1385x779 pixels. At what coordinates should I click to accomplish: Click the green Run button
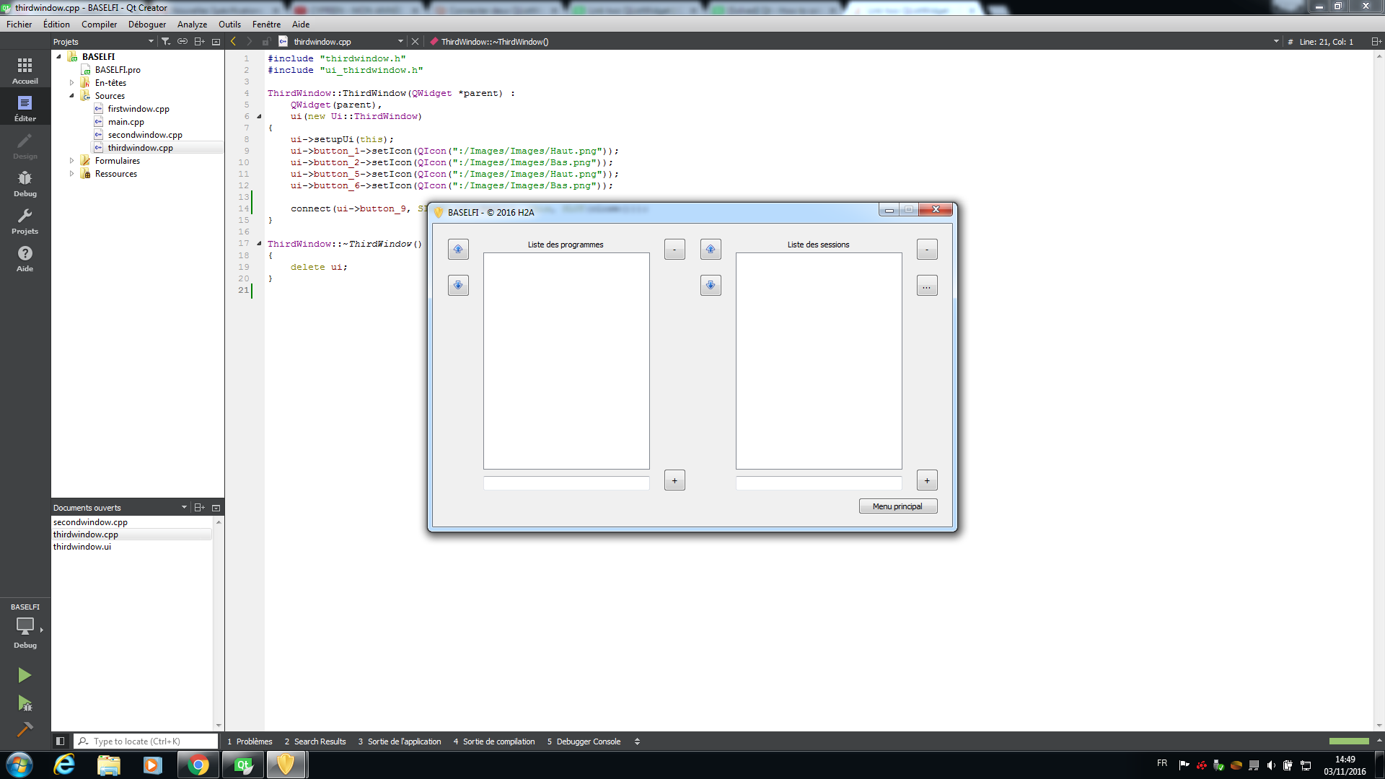(x=25, y=675)
